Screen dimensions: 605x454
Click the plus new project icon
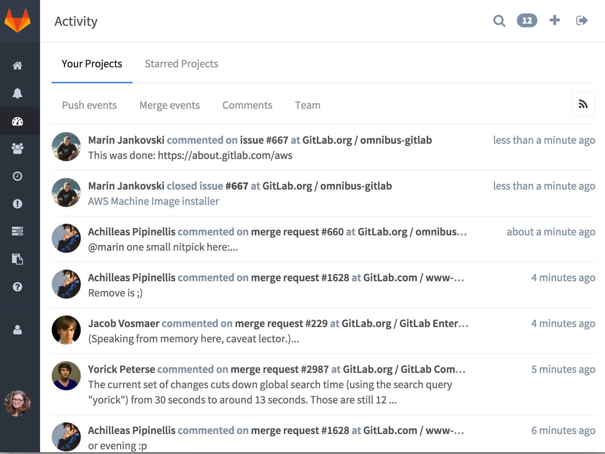554,20
